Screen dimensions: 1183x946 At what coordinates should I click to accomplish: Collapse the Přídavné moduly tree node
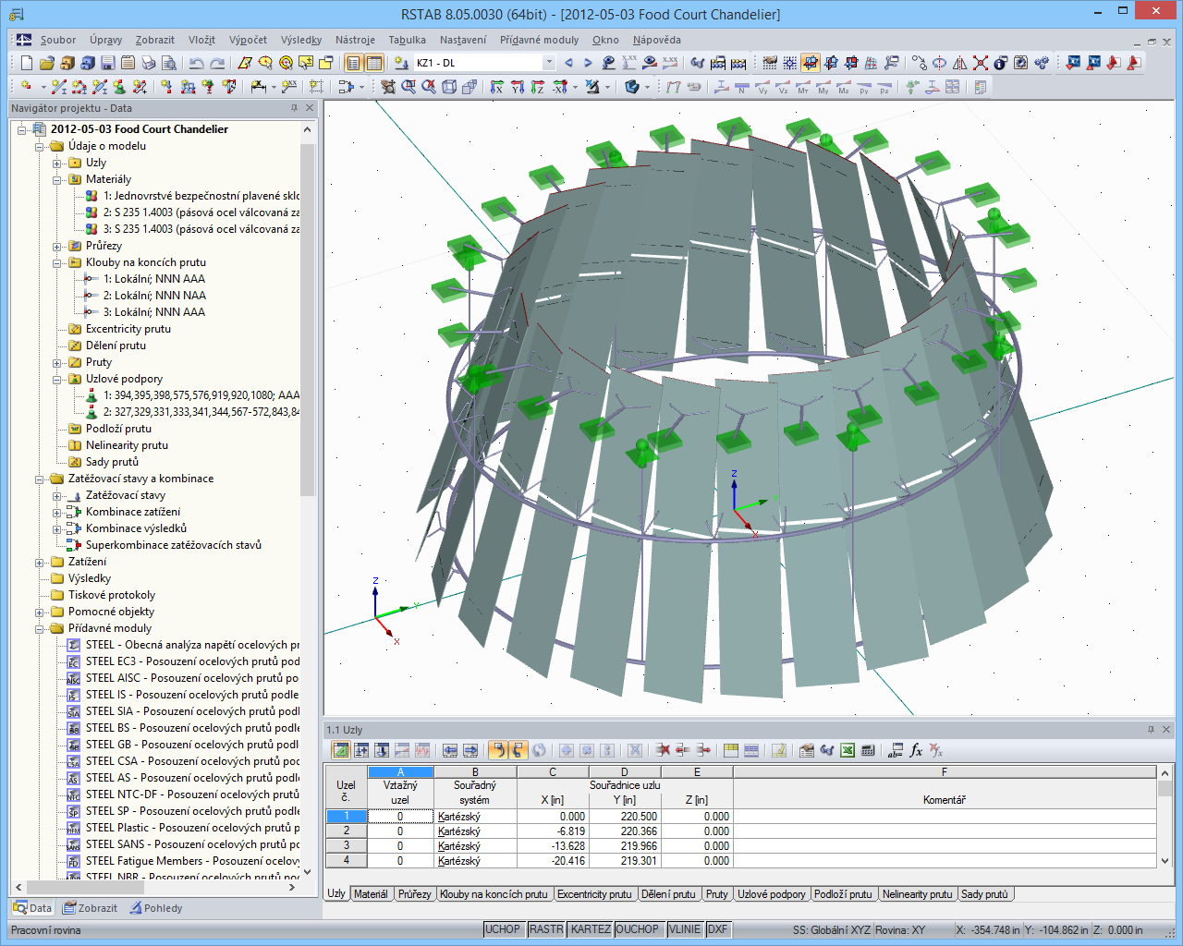40,628
